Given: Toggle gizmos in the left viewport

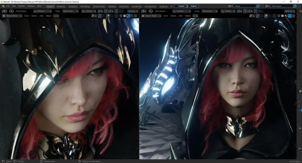Looking at the screenshot, I should point(100,16).
